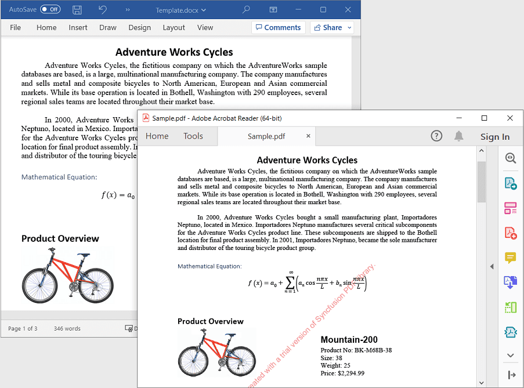This screenshot has height=388, width=524.
Task: Click the Page 1 of 3 status indicator
Action: pos(23,329)
